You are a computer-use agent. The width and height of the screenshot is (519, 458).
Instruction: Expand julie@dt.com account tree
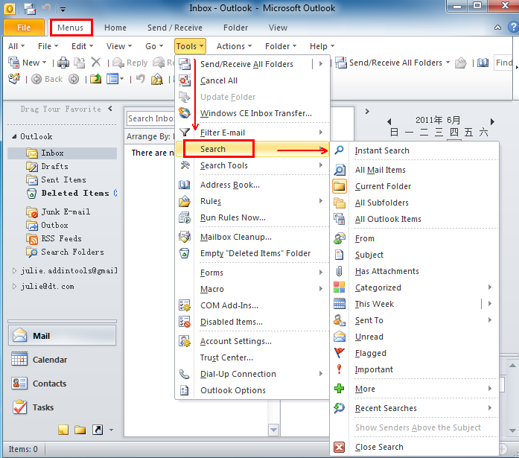click(x=14, y=286)
